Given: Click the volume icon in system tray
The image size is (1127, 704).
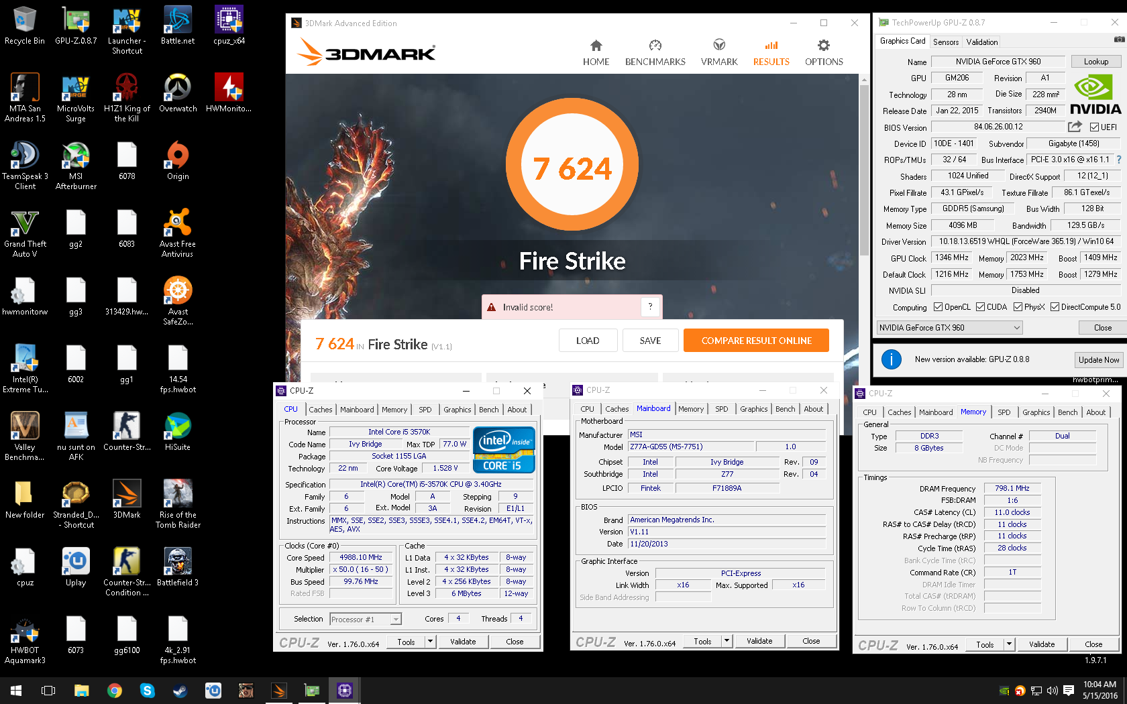Looking at the screenshot, I should [x=1052, y=691].
